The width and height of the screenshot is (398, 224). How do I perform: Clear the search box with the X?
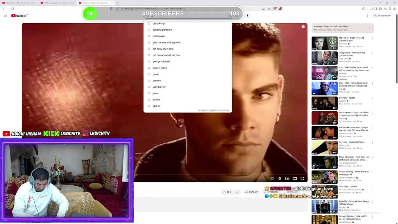tap(229, 16)
